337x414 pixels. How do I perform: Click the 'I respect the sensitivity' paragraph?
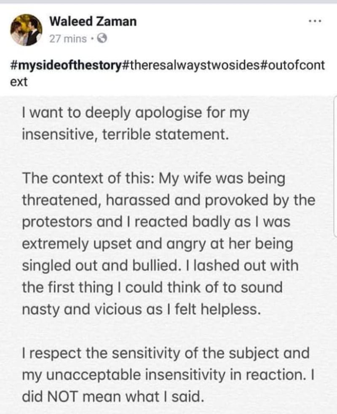point(168,375)
